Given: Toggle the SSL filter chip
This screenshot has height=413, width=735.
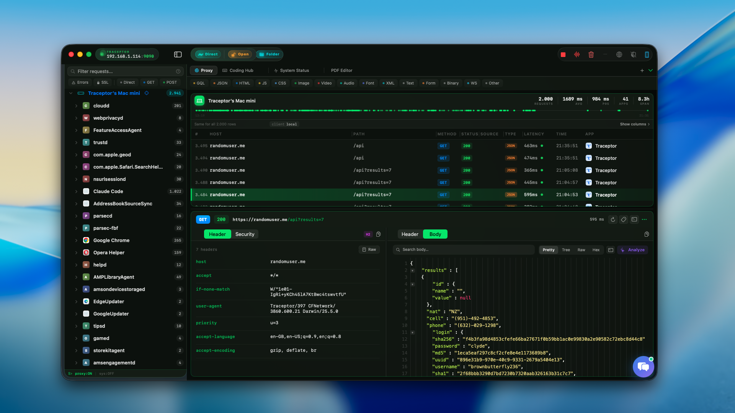Looking at the screenshot, I should [x=103, y=83].
